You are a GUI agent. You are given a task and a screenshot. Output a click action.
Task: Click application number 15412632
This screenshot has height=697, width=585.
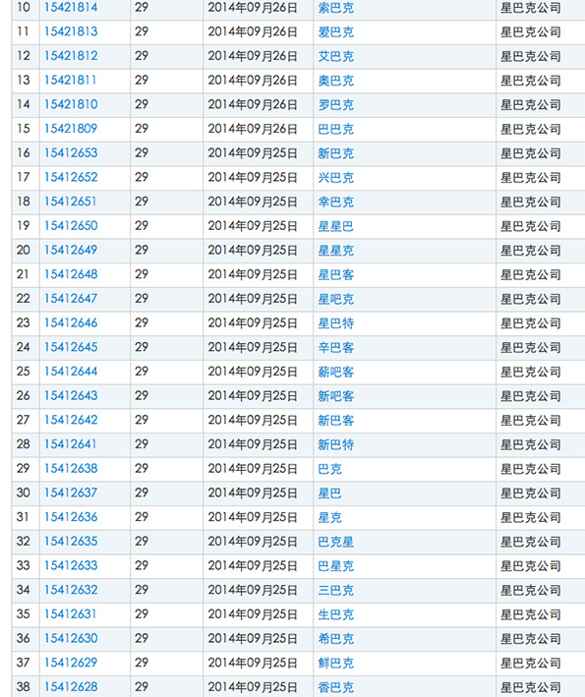tap(71, 590)
